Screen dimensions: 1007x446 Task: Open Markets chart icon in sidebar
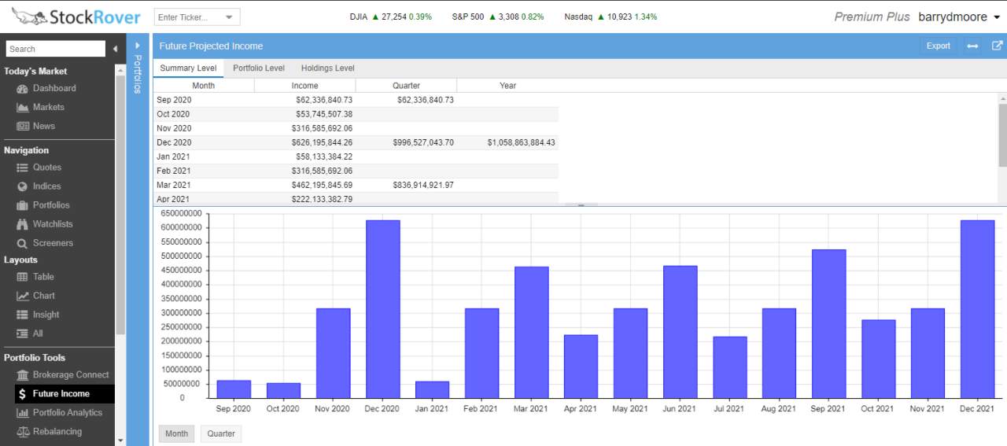(x=22, y=108)
